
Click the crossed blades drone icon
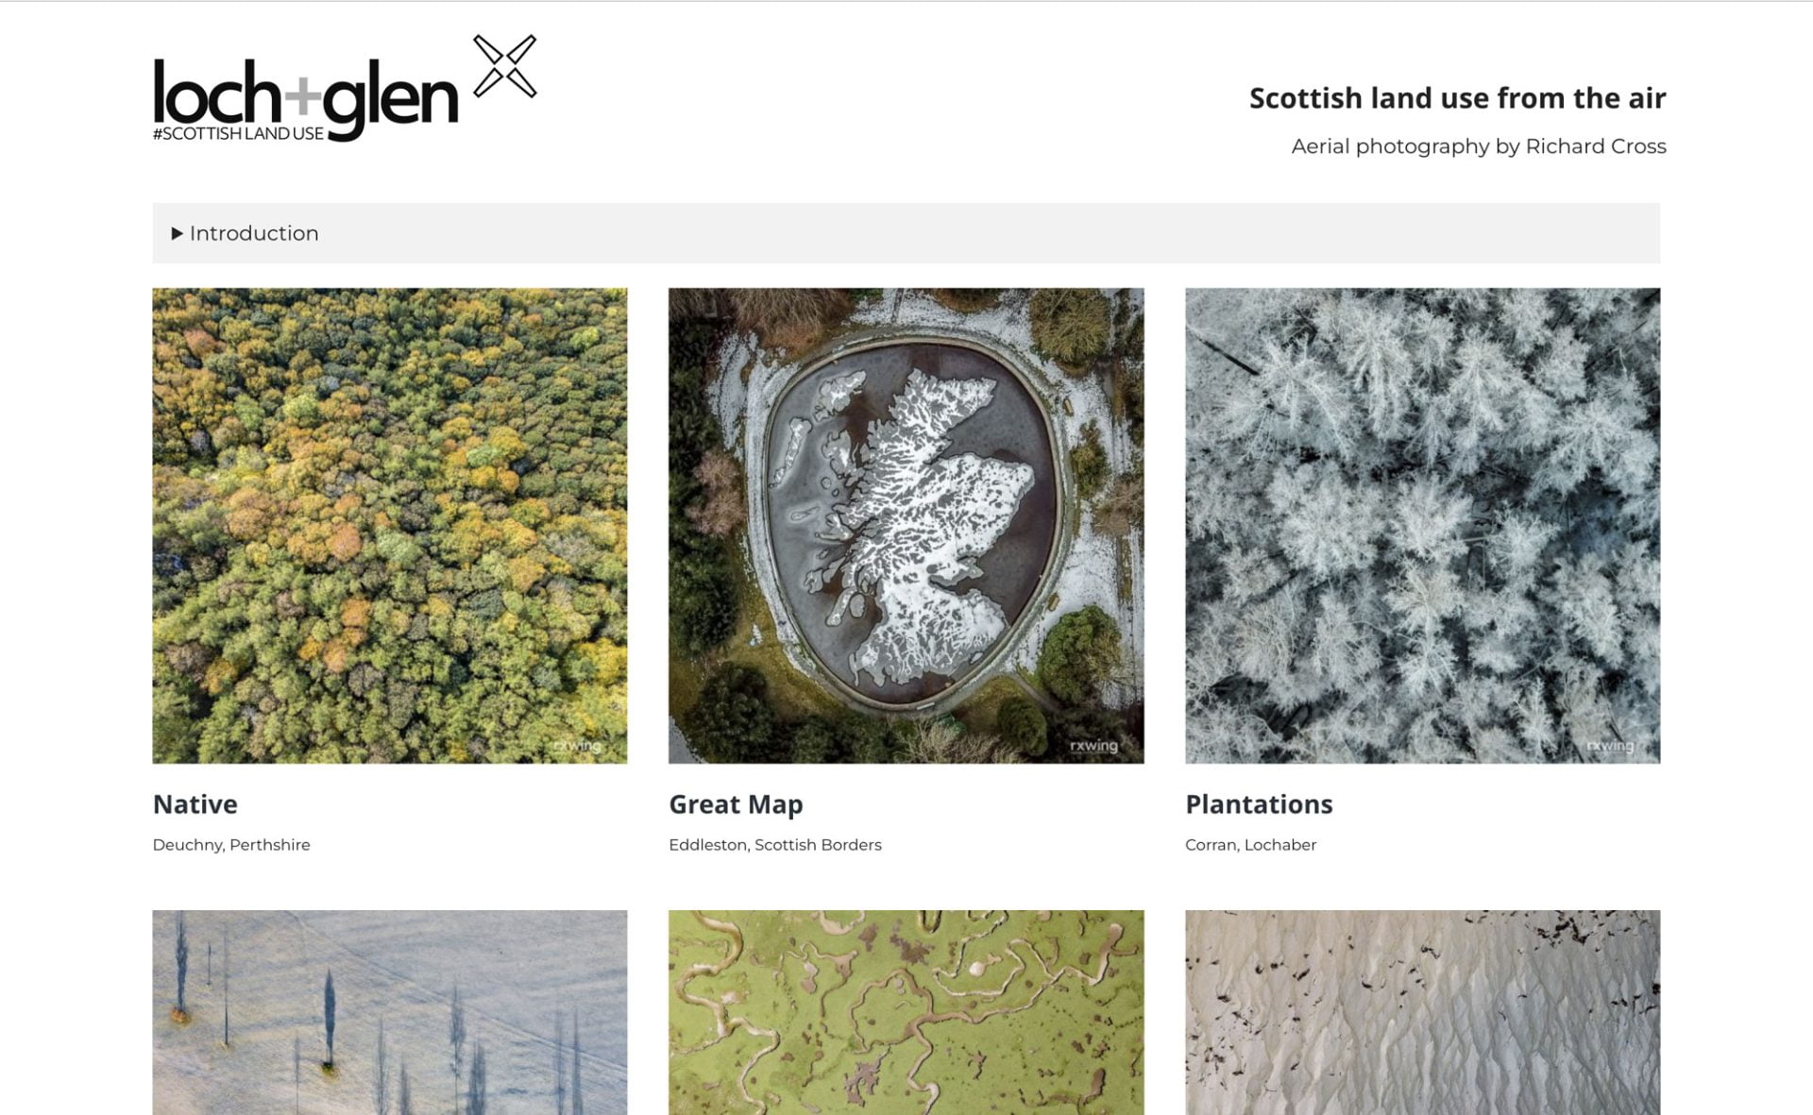click(505, 66)
